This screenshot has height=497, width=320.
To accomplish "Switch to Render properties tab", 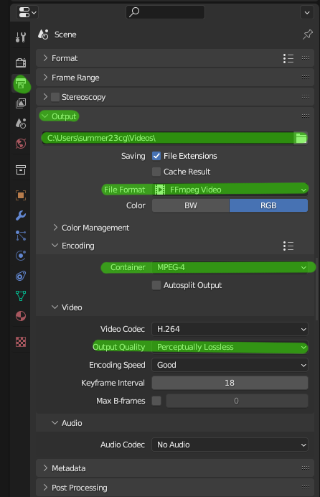I will tap(21, 62).
